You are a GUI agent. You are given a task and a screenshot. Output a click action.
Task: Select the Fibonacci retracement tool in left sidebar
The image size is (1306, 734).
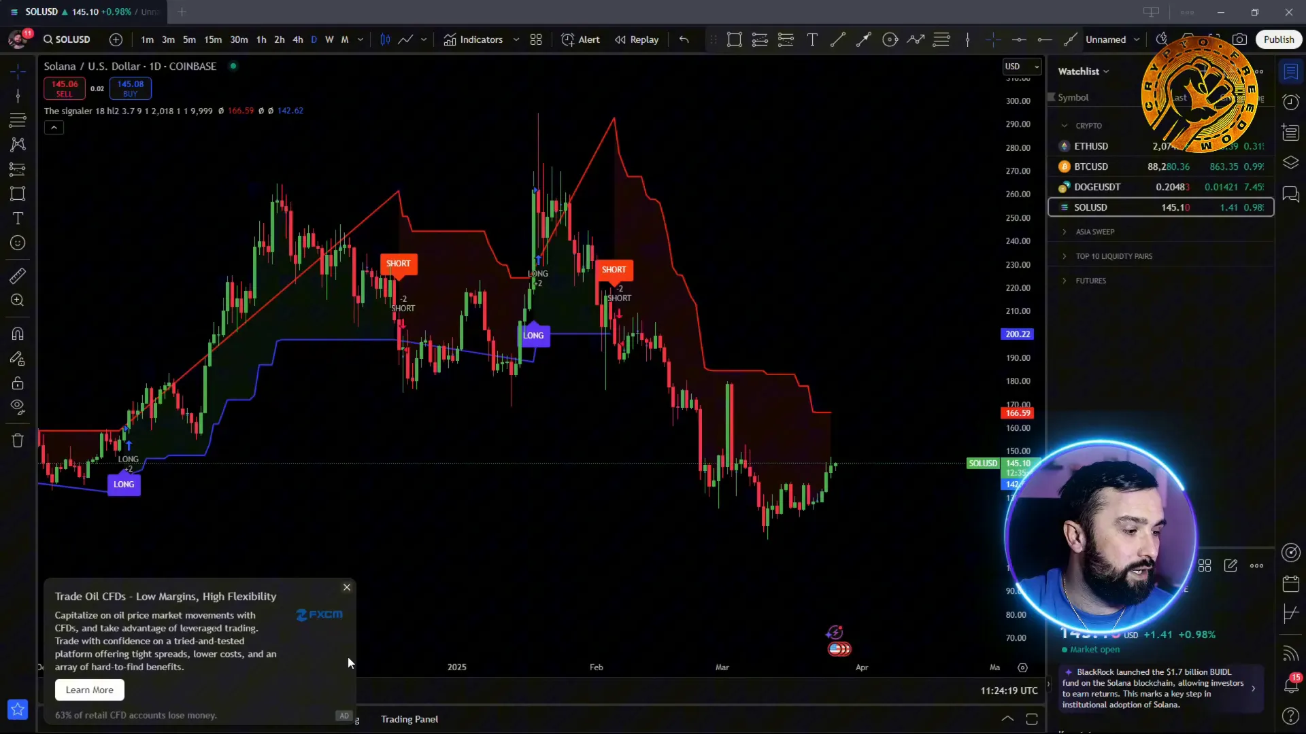[18, 120]
